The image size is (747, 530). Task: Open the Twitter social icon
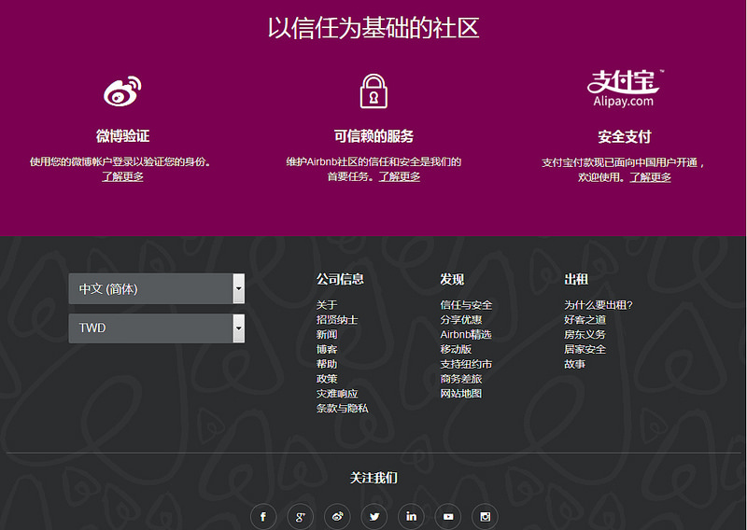pyautogui.click(x=374, y=517)
